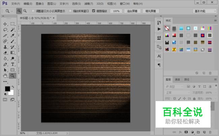Toggle resize windows to fit checkbox
The width and height of the screenshot is (219, 136).
click(x=33, y=11)
